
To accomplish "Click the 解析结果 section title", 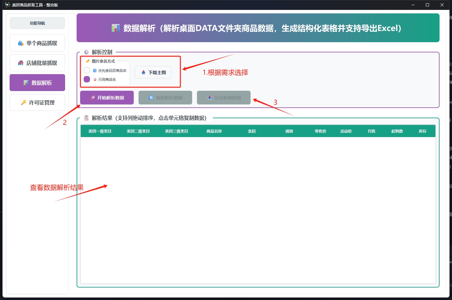I will tap(149, 118).
